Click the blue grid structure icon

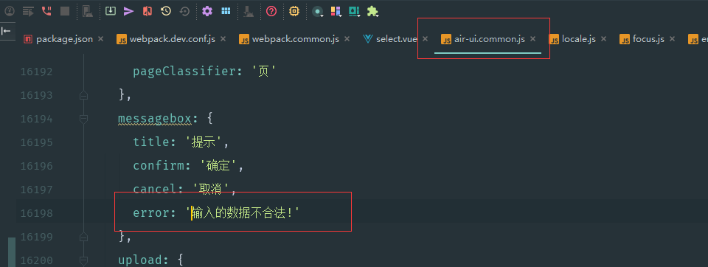pos(226,11)
